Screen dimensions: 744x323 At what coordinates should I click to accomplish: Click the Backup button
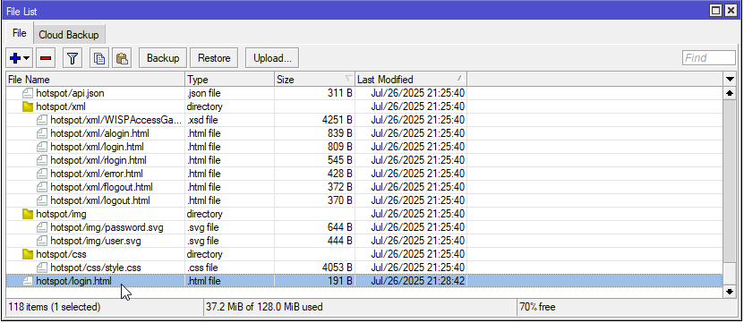pos(163,58)
